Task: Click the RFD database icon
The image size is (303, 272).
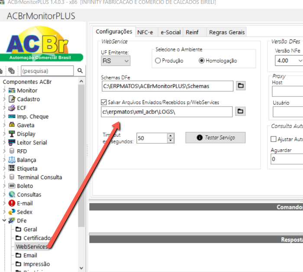Action: point(12,151)
